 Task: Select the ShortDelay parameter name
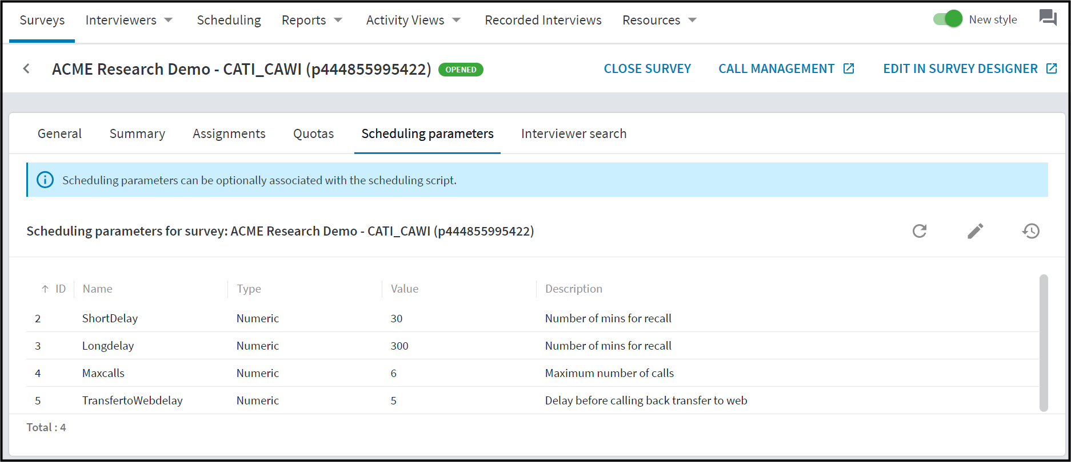click(110, 318)
